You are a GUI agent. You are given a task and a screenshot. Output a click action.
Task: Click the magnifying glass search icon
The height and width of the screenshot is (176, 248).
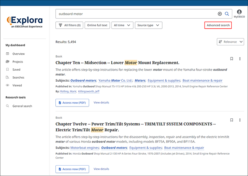pyautogui.click(x=227, y=14)
